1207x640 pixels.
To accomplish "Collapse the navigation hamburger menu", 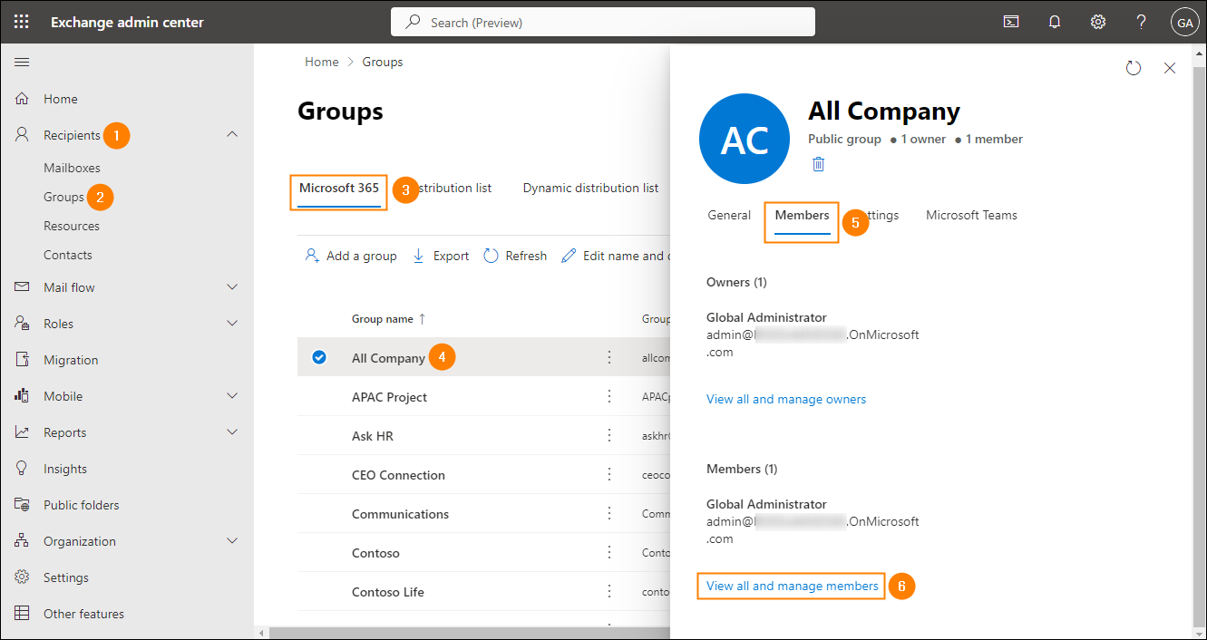I will click(x=22, y=62).
